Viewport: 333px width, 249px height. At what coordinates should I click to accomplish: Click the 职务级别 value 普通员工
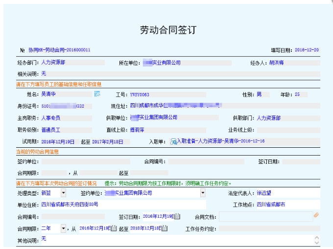(x=51, y=130)
